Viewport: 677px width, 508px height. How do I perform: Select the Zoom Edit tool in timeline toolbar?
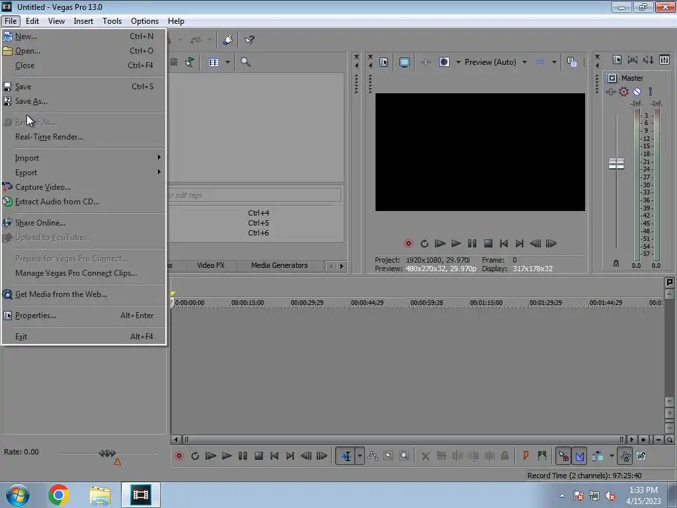coord(404,456)
